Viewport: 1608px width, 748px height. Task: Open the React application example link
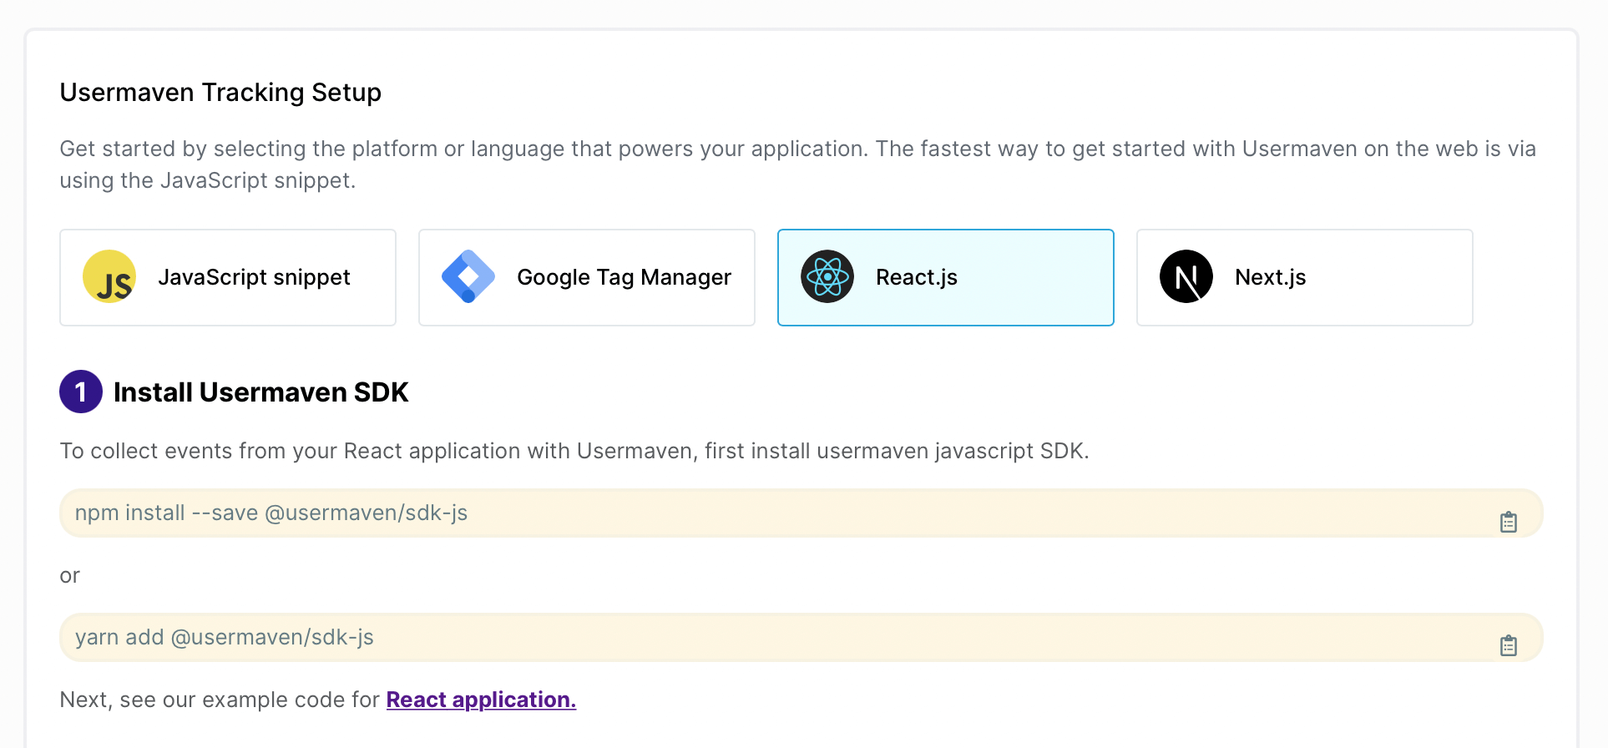click(x=481, y=700)
